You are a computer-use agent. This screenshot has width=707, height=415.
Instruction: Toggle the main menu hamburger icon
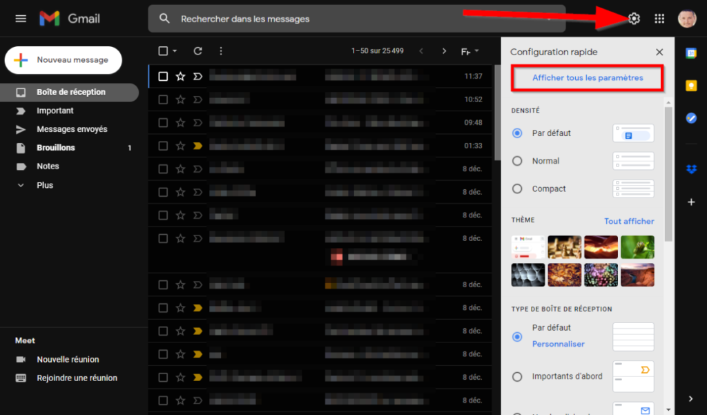(x=21, y=19)
